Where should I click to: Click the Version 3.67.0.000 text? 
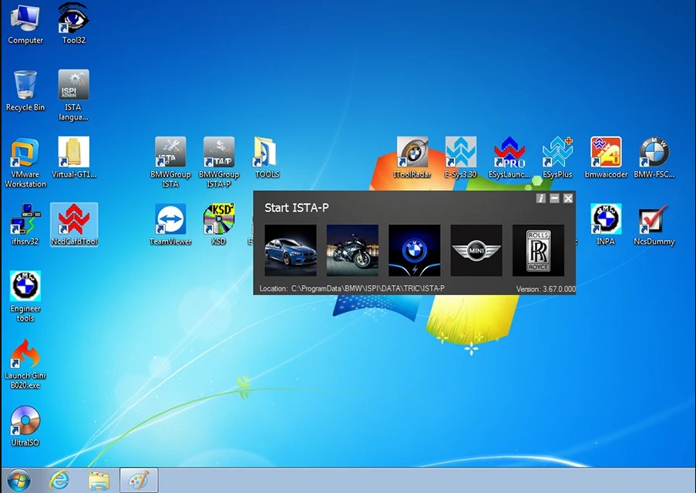[x=546, y=289]
